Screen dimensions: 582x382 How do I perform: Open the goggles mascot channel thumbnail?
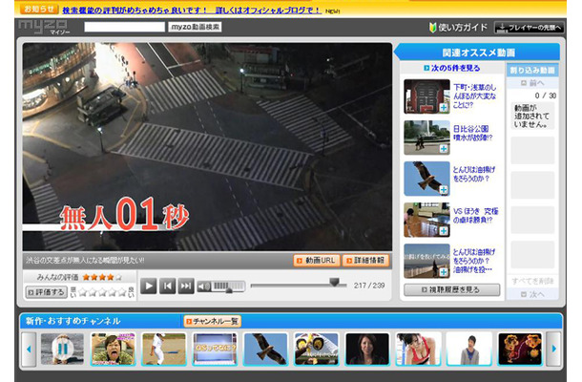[316, 349]
